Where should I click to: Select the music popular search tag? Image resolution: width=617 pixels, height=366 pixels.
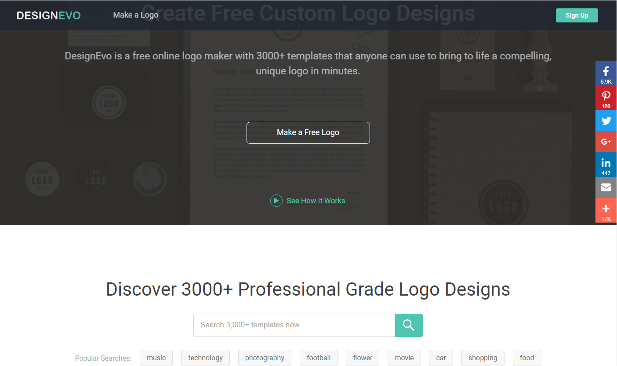[x=156, y=358]
